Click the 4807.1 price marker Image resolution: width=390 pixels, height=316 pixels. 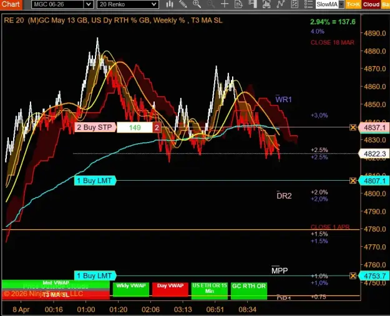[374, 181]
